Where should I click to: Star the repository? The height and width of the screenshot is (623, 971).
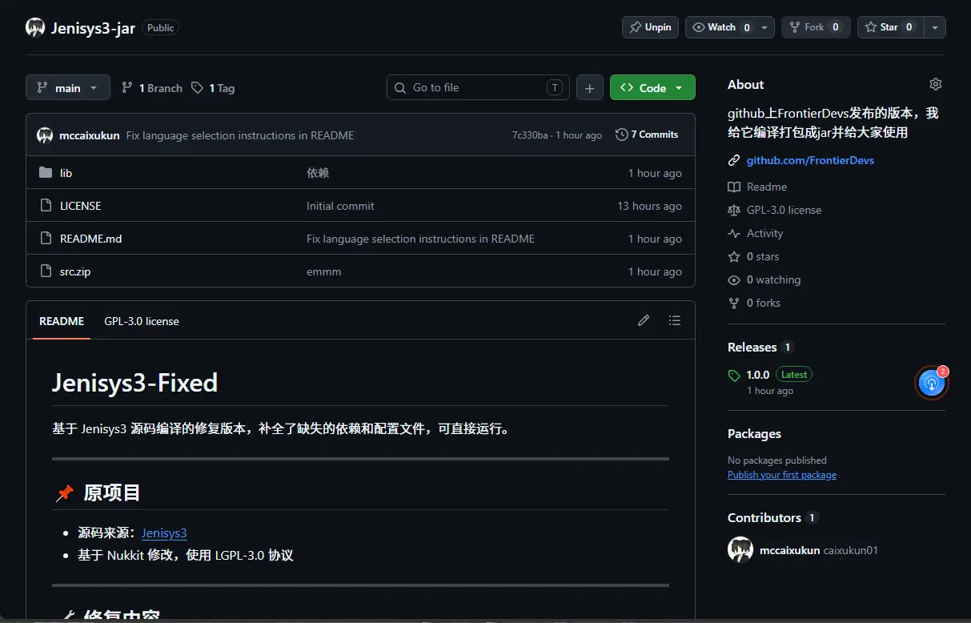tap(890, 27)
